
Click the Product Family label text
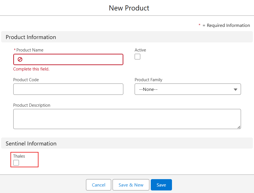pos(148,80)
